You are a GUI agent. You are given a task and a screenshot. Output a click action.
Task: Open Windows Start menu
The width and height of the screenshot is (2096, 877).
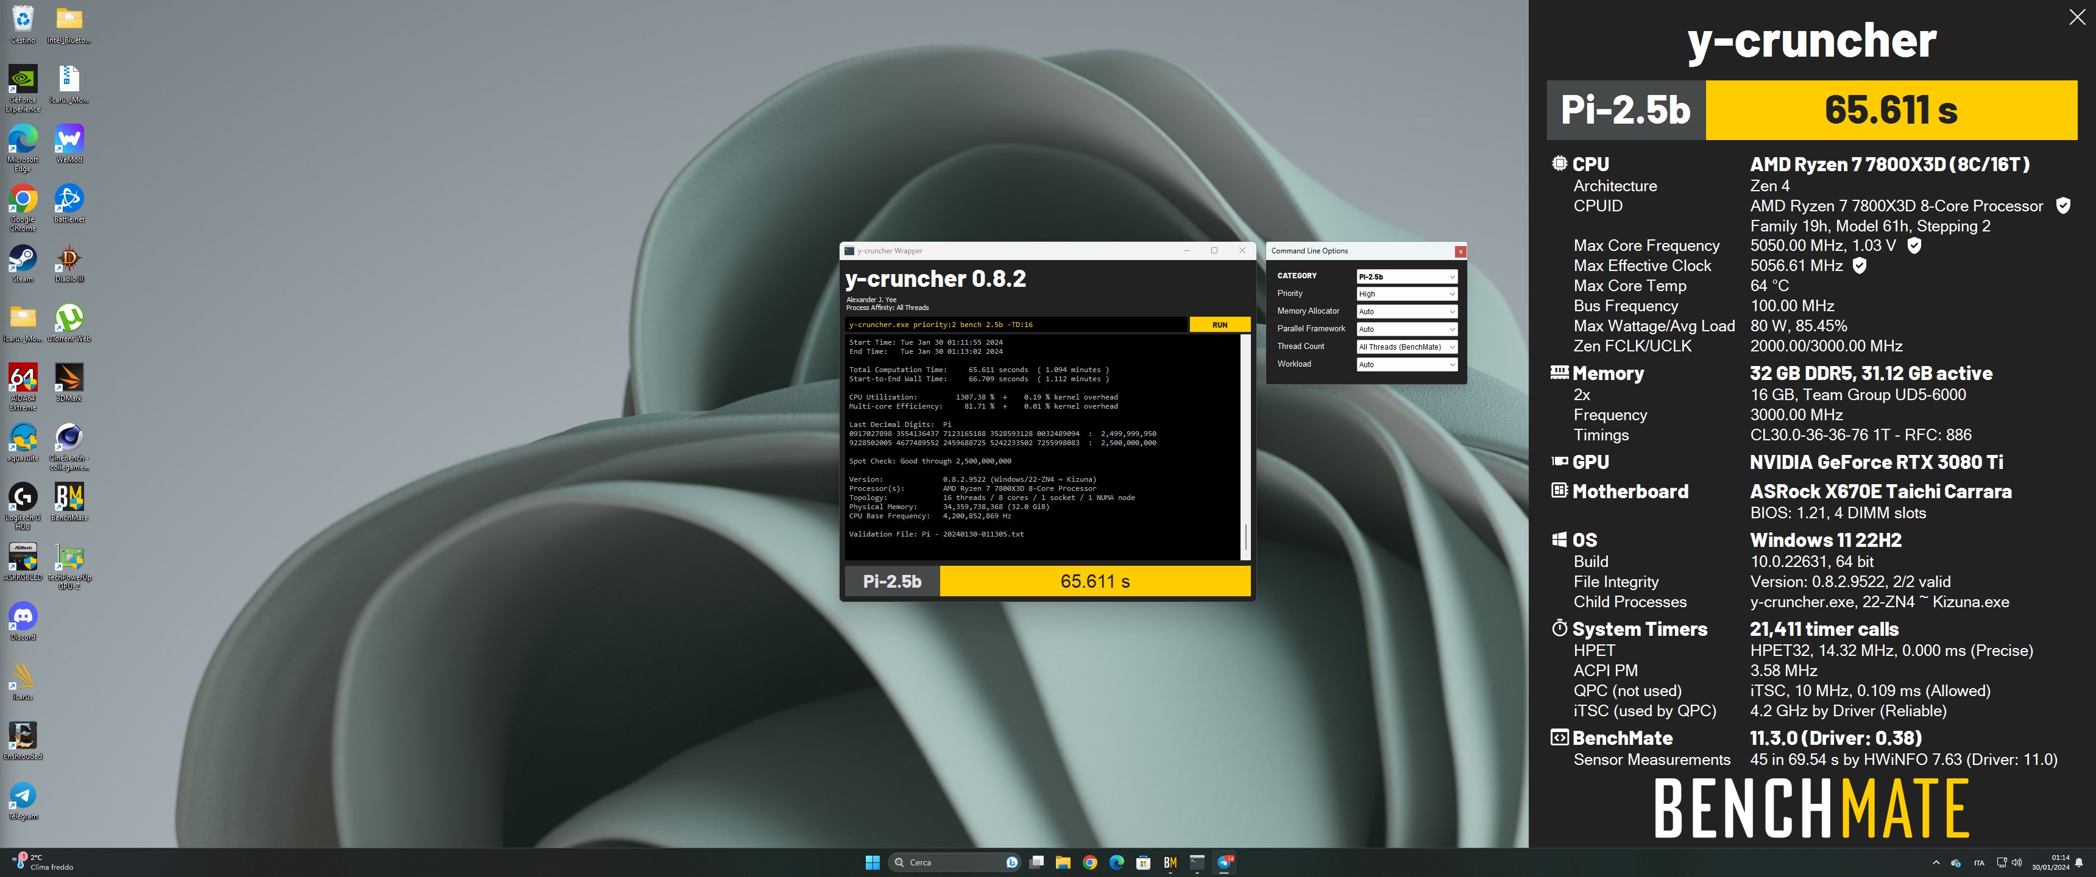(873, 862)
